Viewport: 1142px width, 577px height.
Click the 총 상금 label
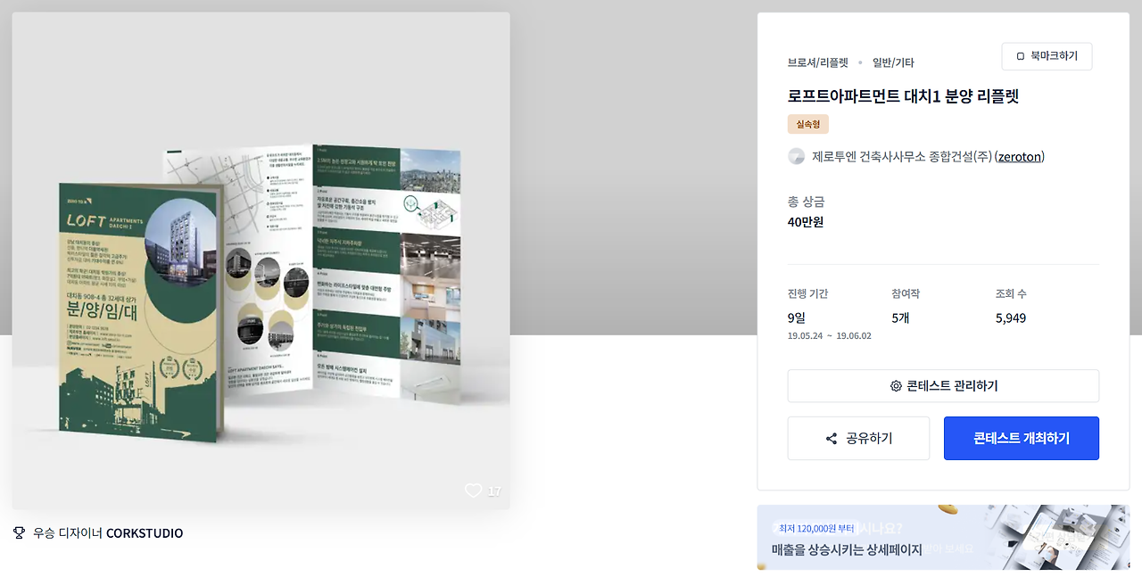(807, 202)
